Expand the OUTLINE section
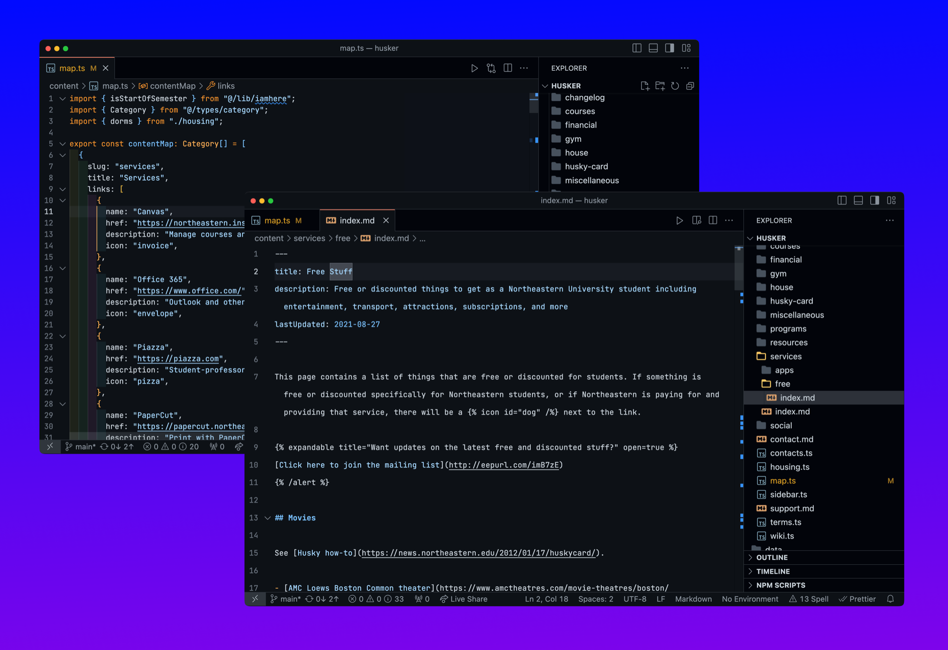 pos(772,558)
